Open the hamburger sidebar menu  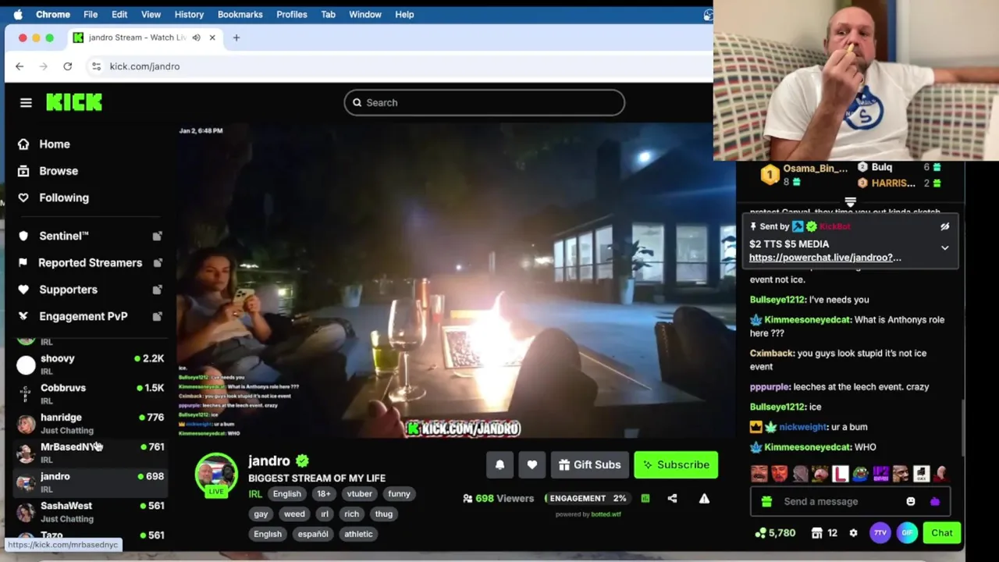tap(26, 102)
